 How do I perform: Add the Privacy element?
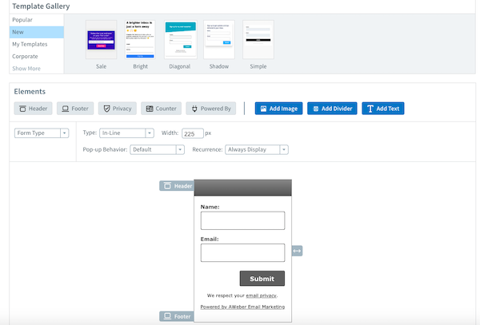tap(118, 108)
